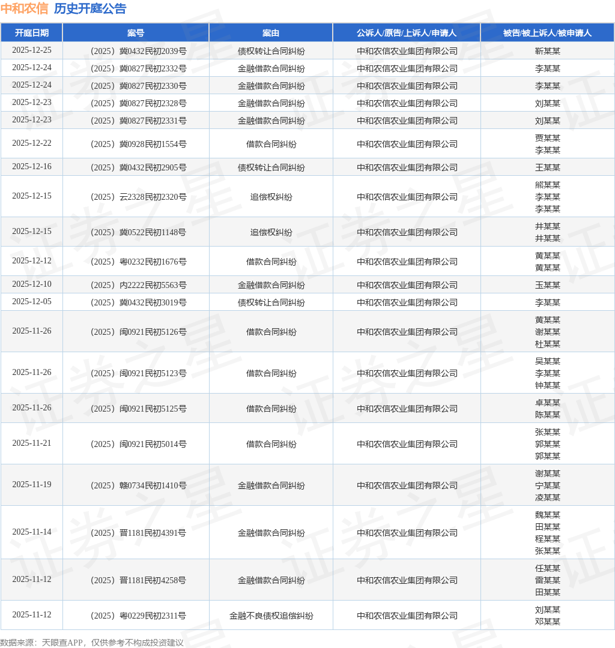Click 债权转让合同纠纷 in the 2025-12-25 row
The image size is (615, 648).
pyautogui.click(x=271, y=51)
